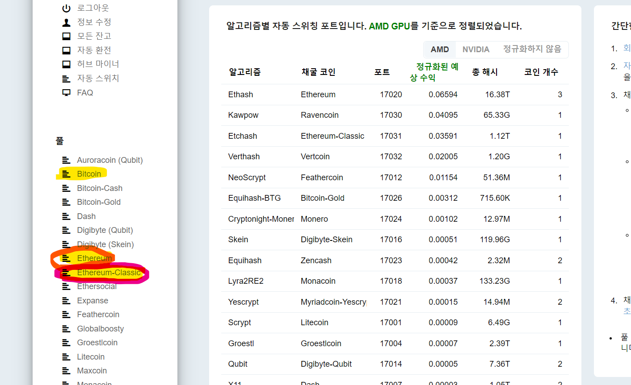Open the Digibyte (Skein) pool link

pos(105,244)
